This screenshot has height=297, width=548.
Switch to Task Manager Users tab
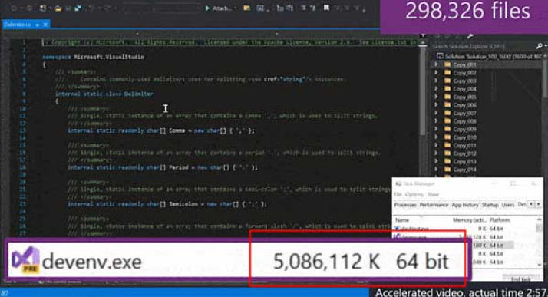[508, 205]
